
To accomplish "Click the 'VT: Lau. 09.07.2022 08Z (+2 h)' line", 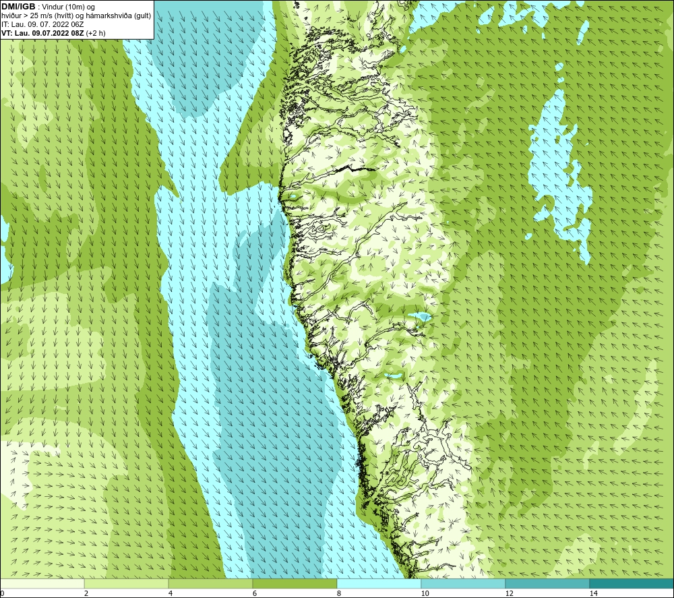I will [x=53, y=33].
